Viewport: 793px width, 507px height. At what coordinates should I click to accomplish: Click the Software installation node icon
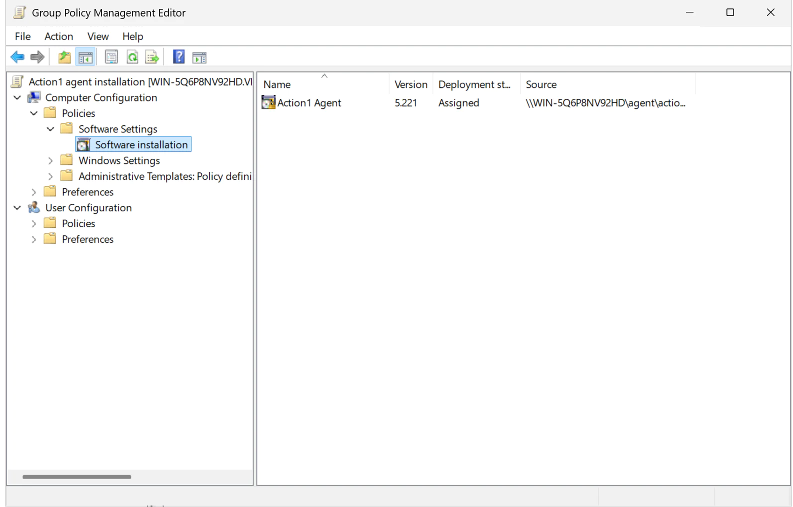[x=83, y=145]
